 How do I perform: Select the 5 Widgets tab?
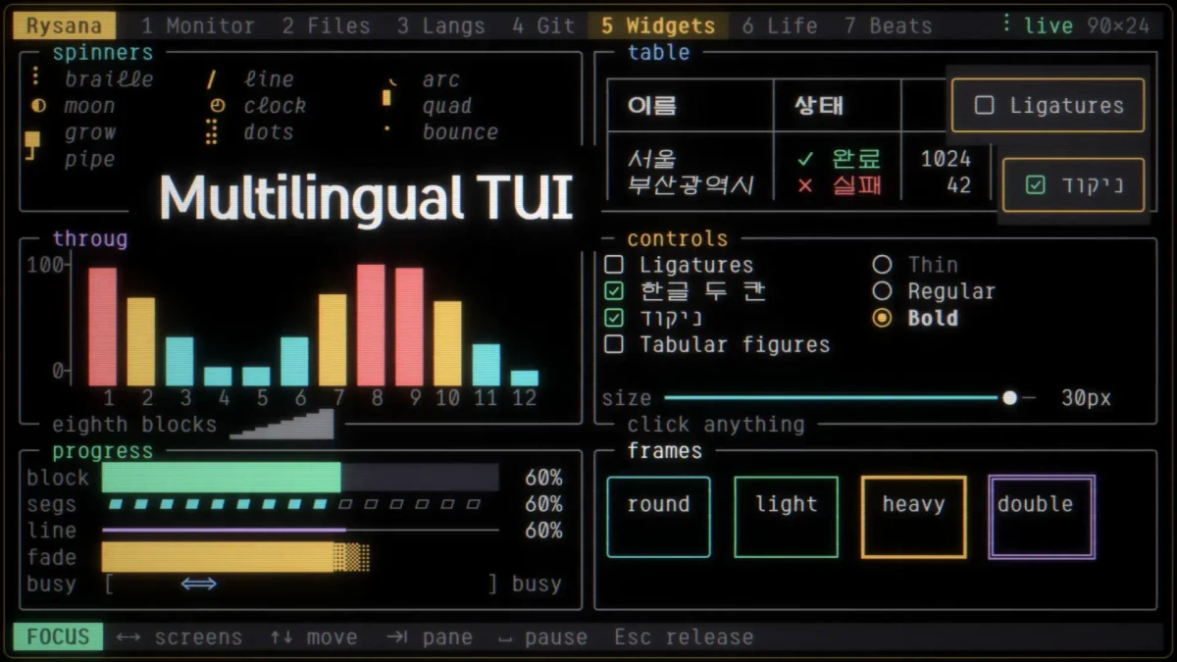coord(658,25)
